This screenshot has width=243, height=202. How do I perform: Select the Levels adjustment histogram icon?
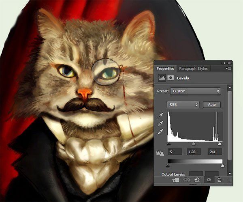click(162, 77)
